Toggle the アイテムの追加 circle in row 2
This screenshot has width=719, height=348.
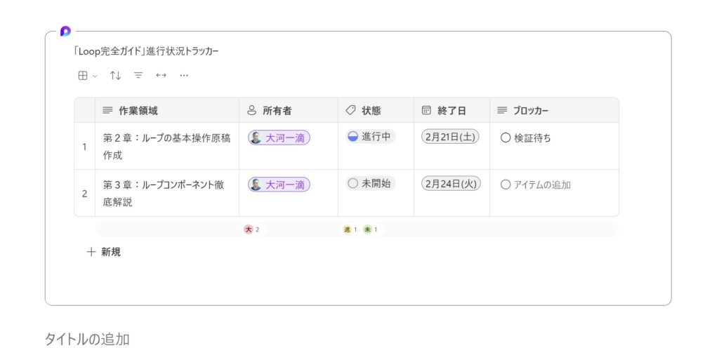505,185
